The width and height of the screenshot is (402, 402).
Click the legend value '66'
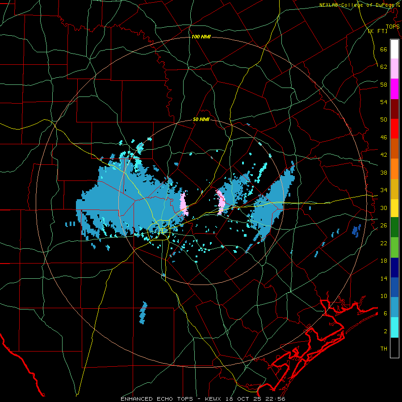pyautogui.click(x=384, y=49)
